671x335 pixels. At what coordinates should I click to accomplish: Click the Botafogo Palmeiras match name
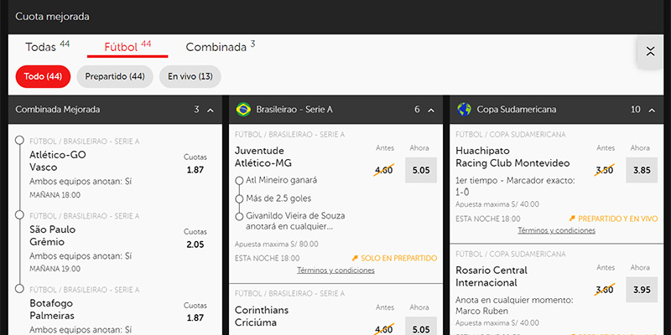click(52, 310)
